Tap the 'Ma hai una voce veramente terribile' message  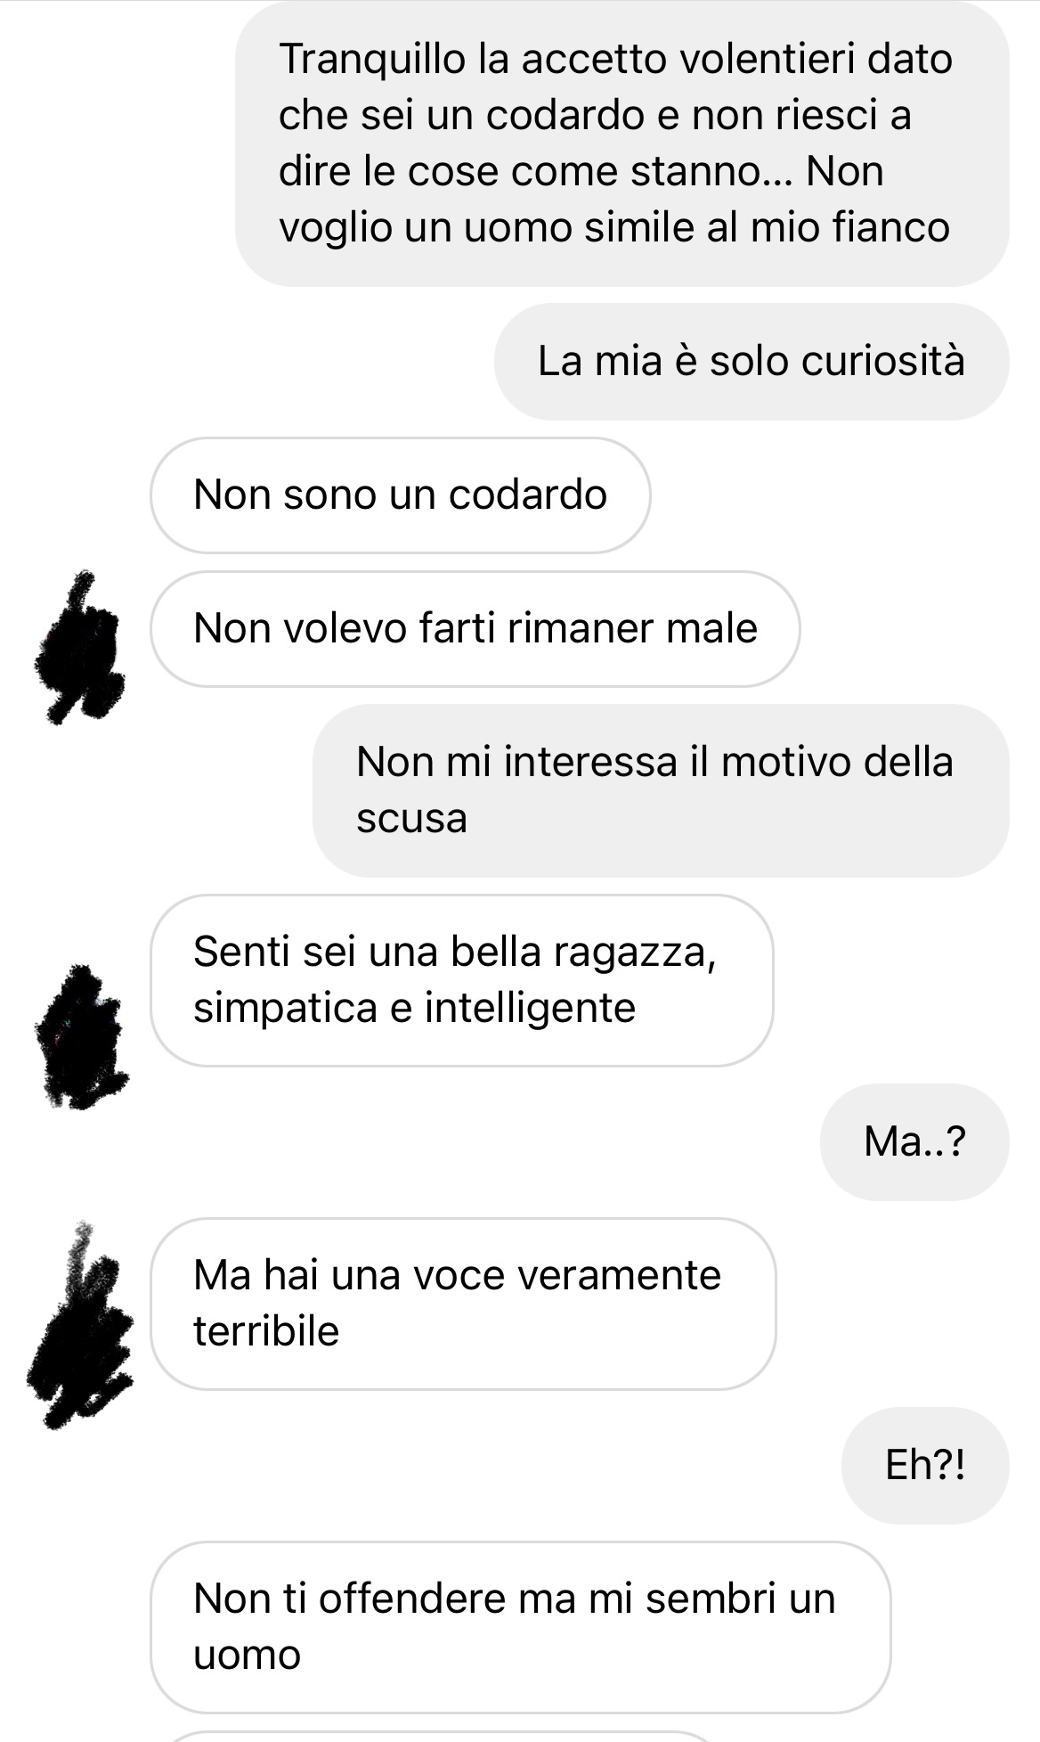(x=463, y=1304)
